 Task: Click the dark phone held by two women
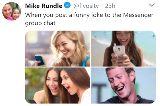click(32, 102)
